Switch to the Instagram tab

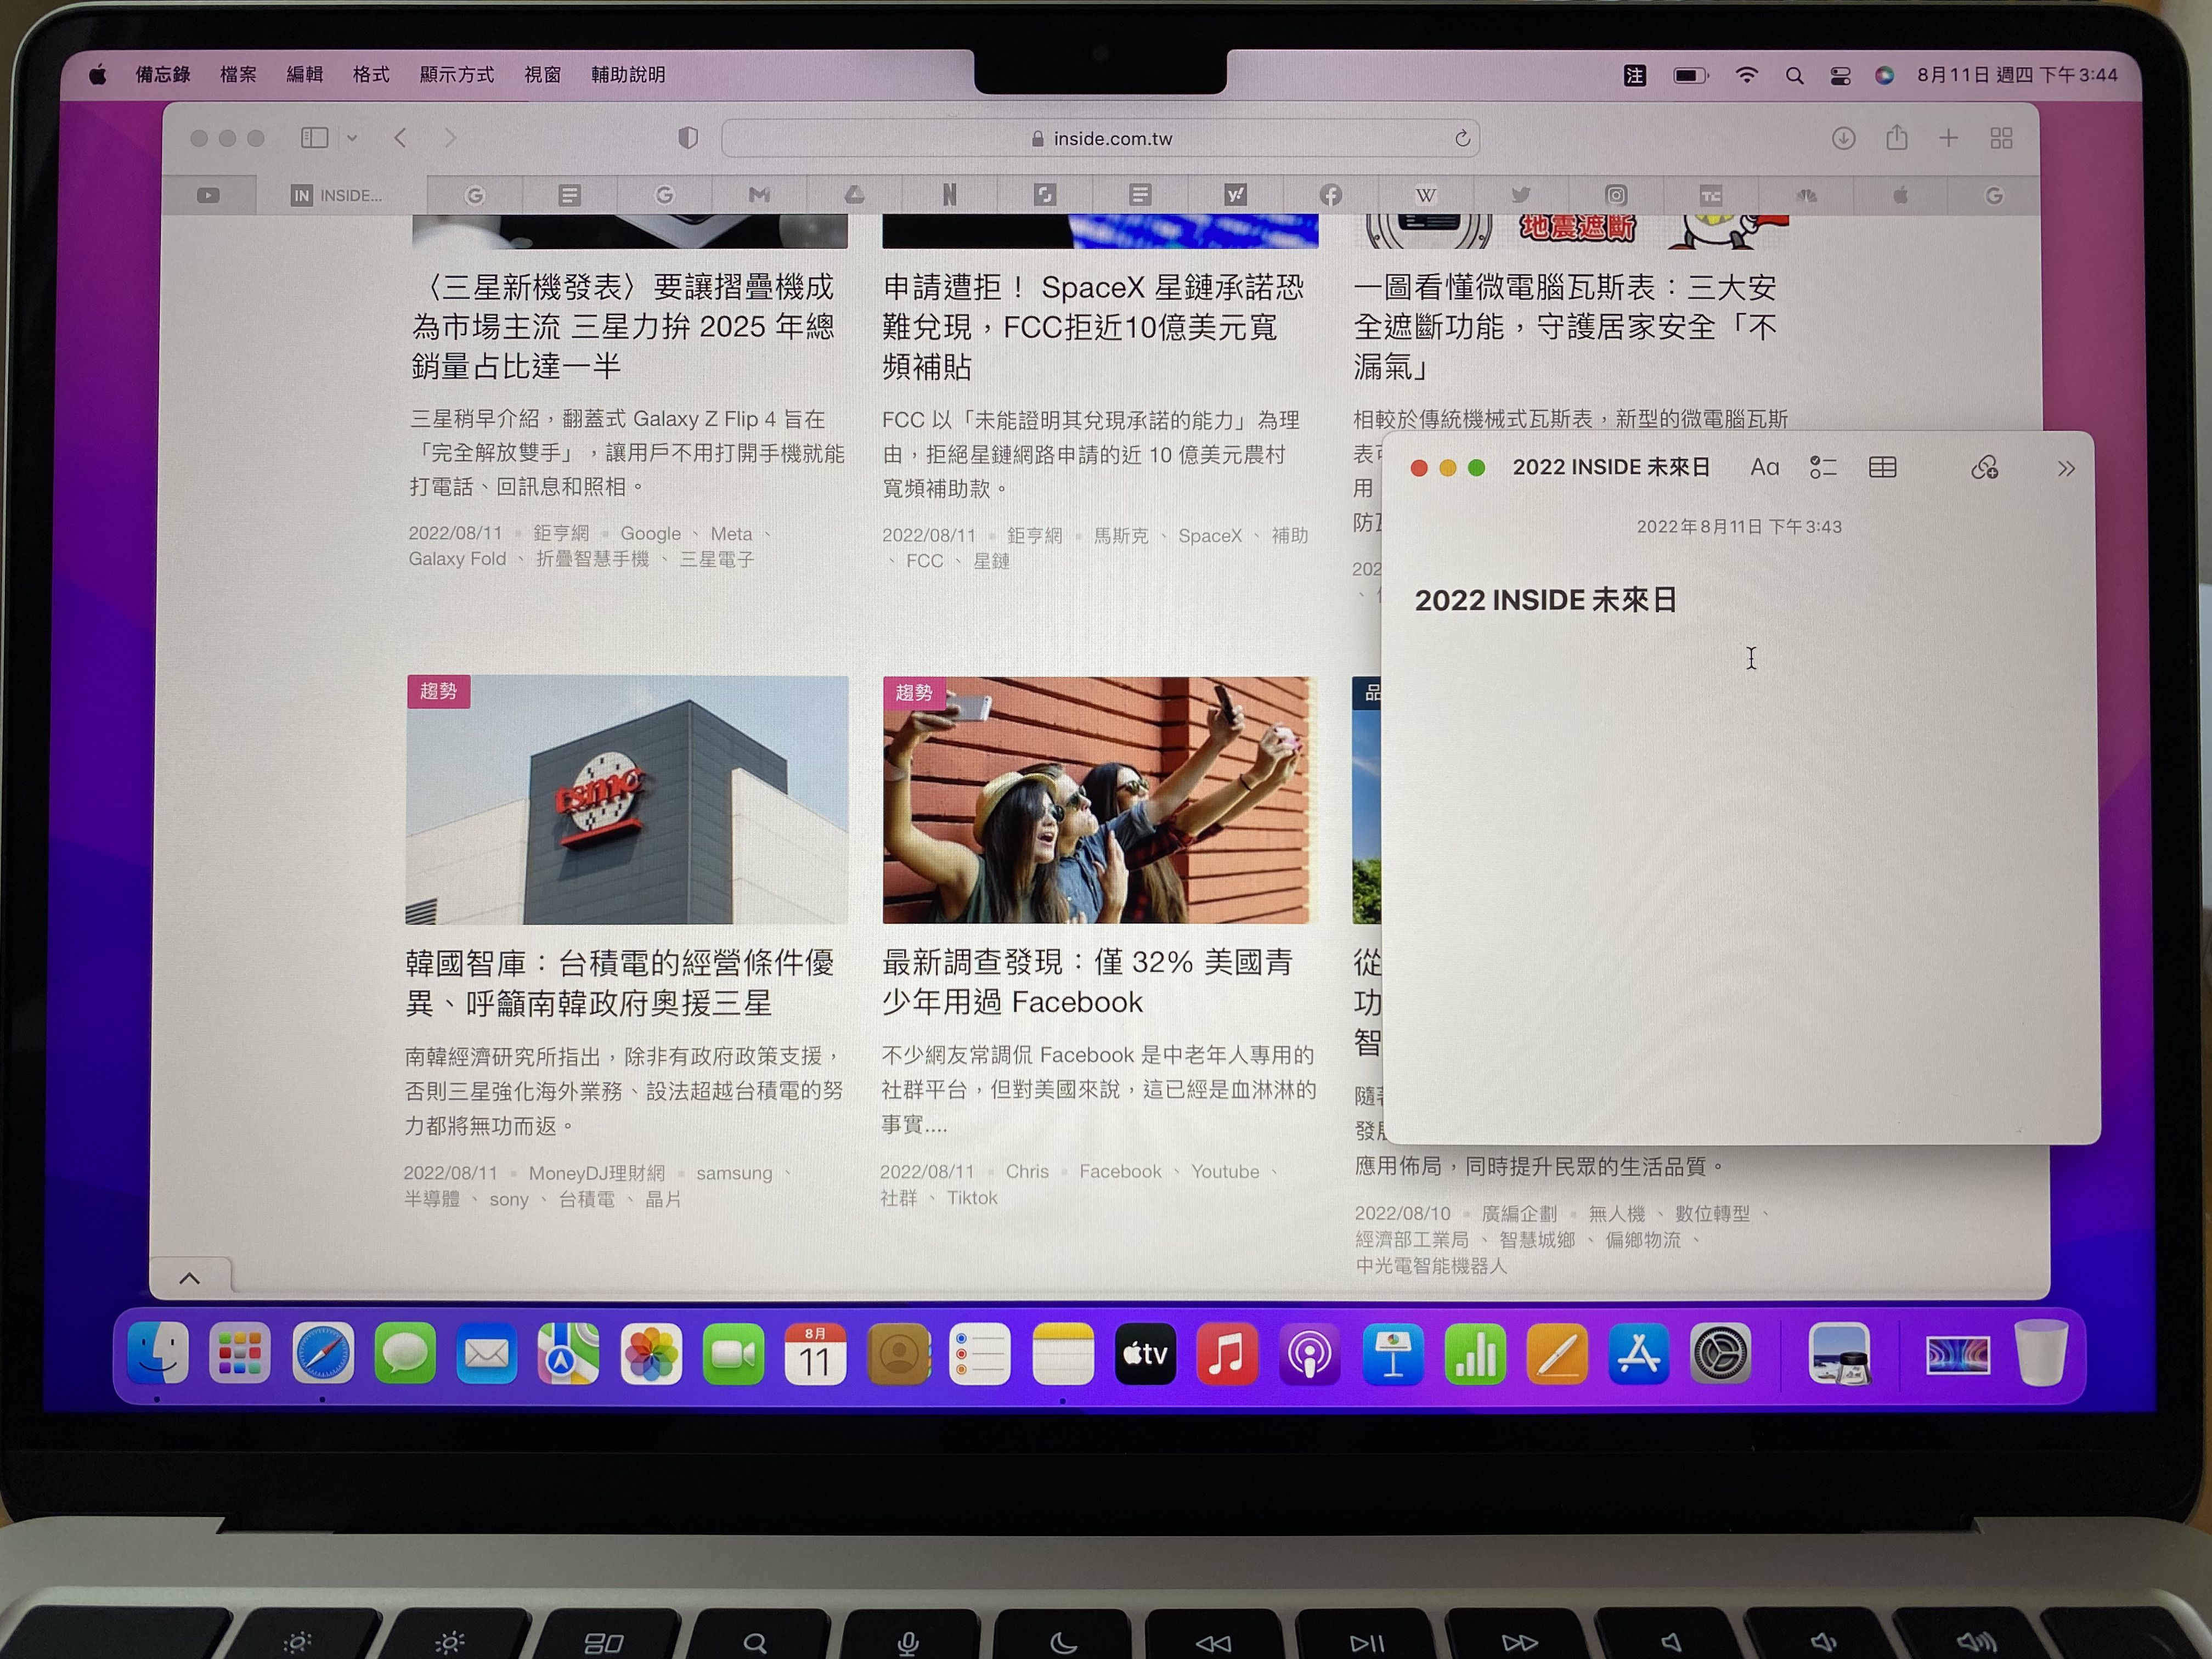(1616, 196)
